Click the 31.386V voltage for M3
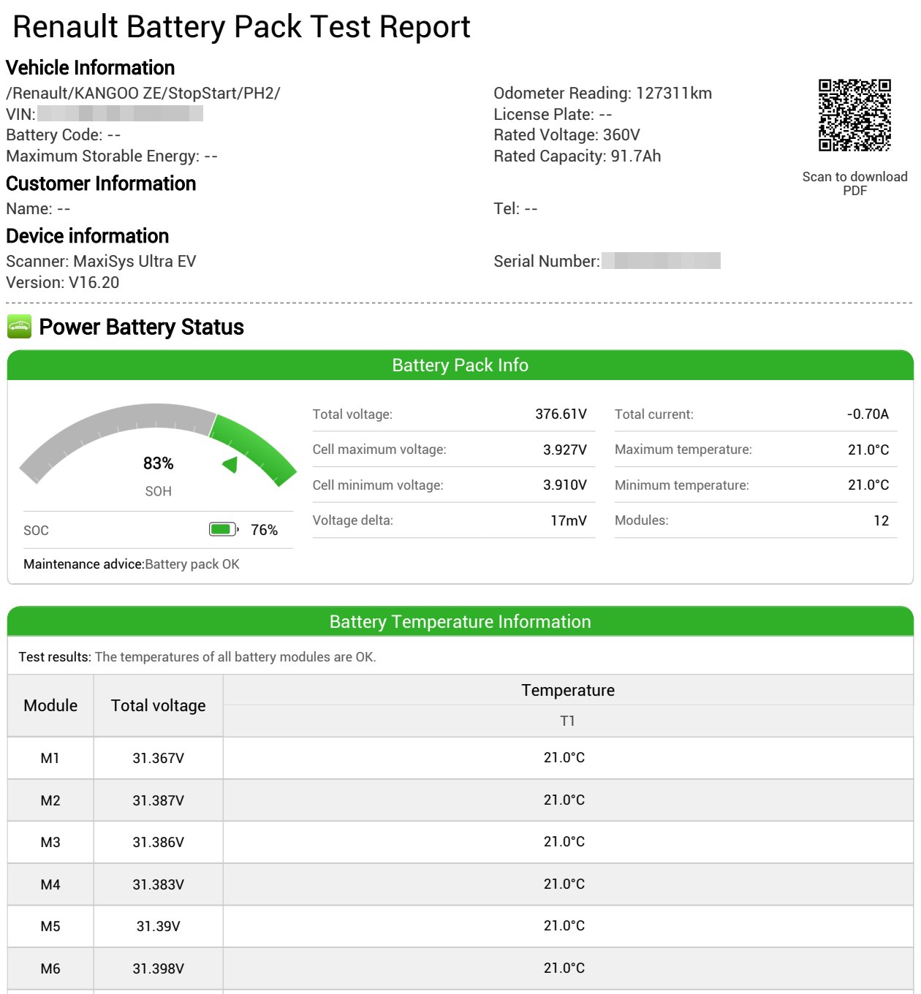Image resolution: width=921 pixels, height=994 pixels. [x=159, y=842]
